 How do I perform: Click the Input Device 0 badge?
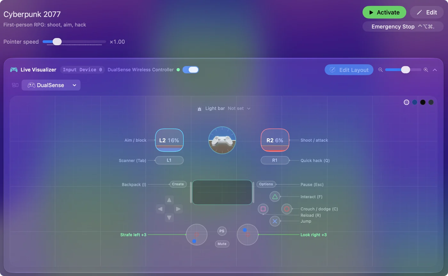(83, 70)
